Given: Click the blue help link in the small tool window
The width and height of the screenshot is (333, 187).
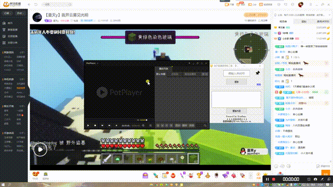Looking at the screenshot, I should [x=259, y=84].
